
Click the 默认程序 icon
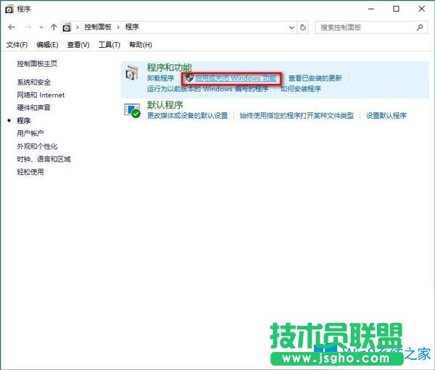click(132, 110)
